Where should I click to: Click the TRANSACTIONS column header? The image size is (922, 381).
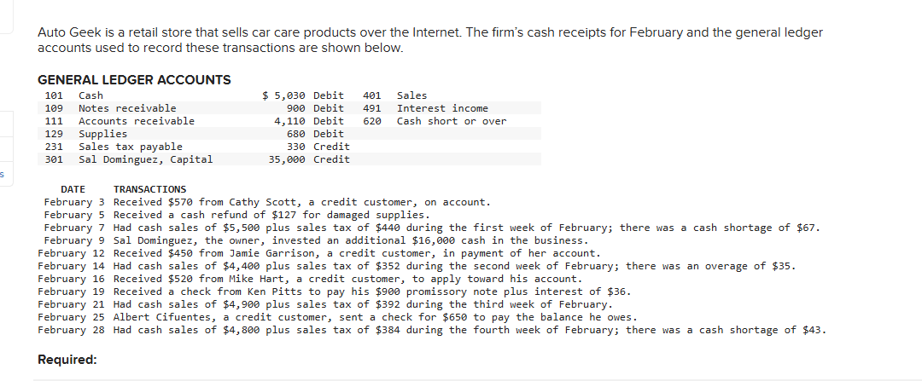150,189
